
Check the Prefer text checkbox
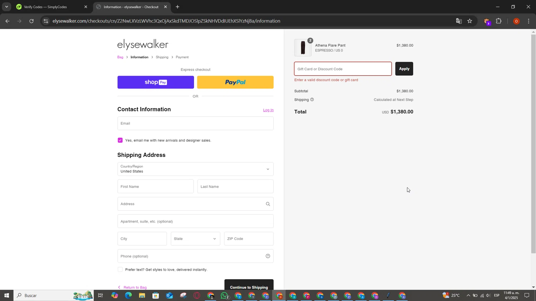click(120, 270)
